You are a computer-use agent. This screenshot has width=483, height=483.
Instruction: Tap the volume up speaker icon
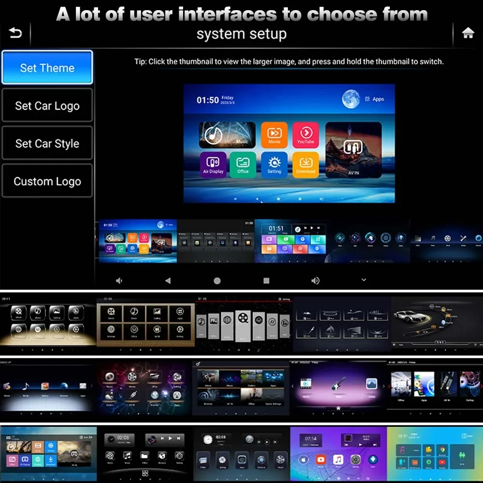coord(315,281)
